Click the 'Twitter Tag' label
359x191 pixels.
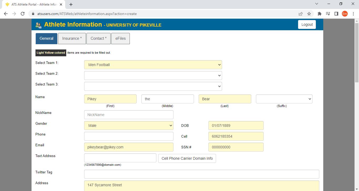(44, 172)
